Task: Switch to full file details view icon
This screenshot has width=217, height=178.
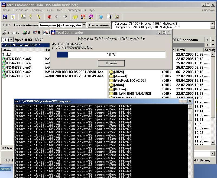Action: pyautogui.click(x=31, y=17)
